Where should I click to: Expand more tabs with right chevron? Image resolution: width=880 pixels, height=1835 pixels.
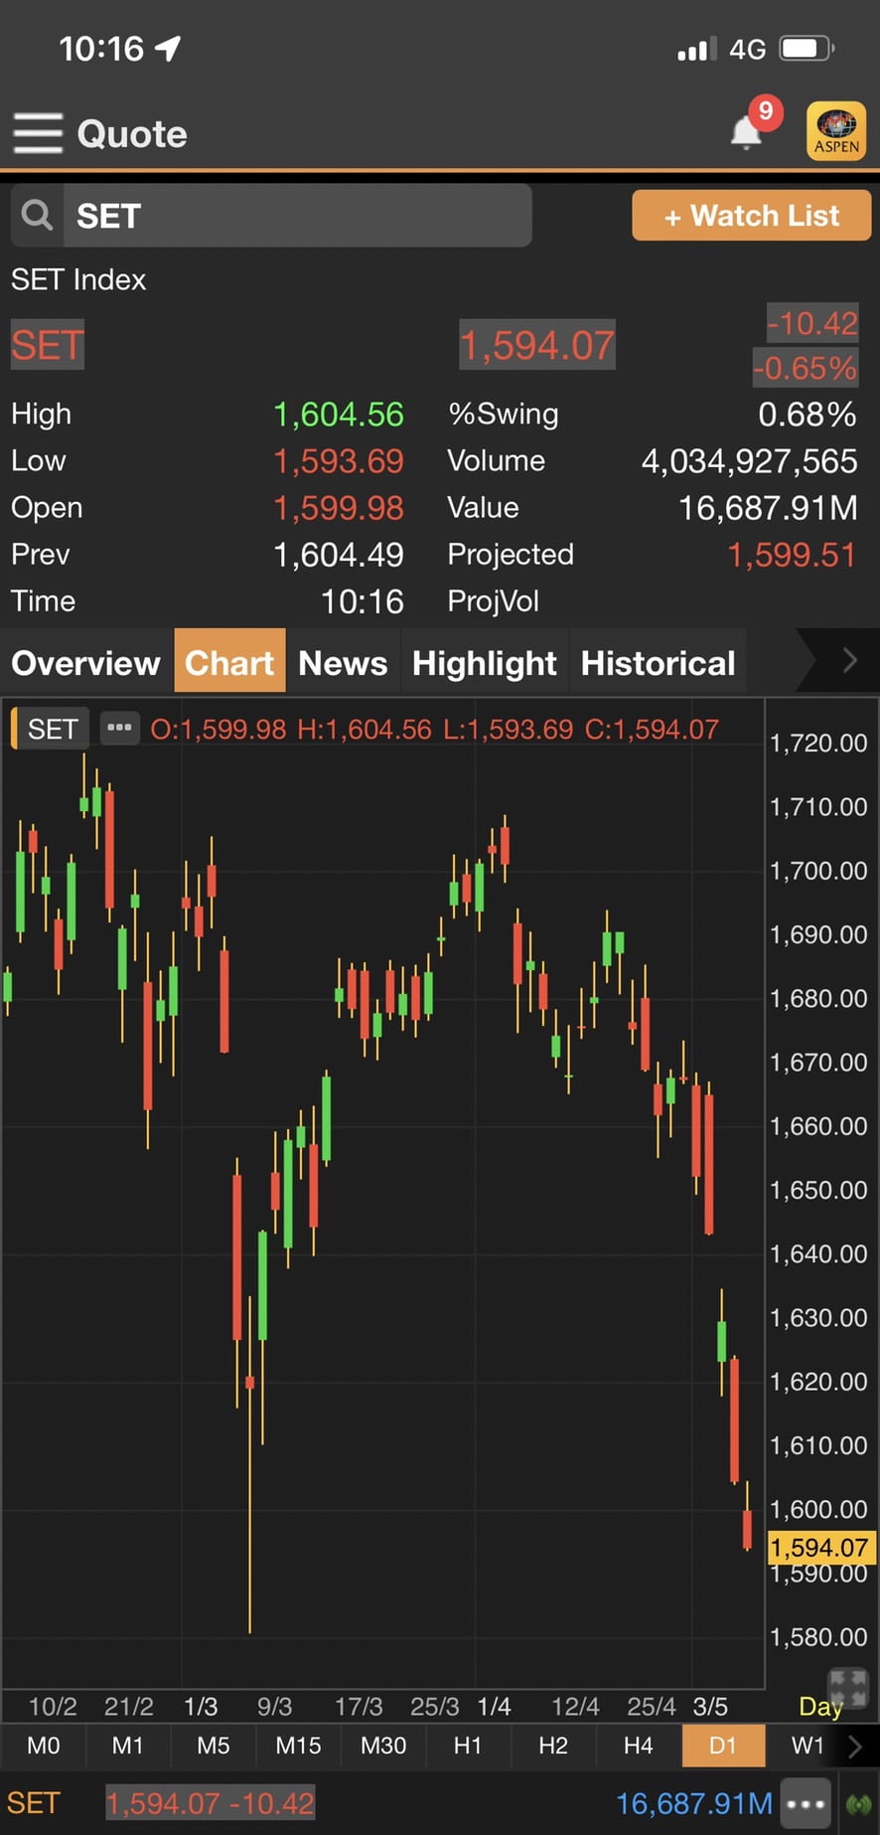849,661
